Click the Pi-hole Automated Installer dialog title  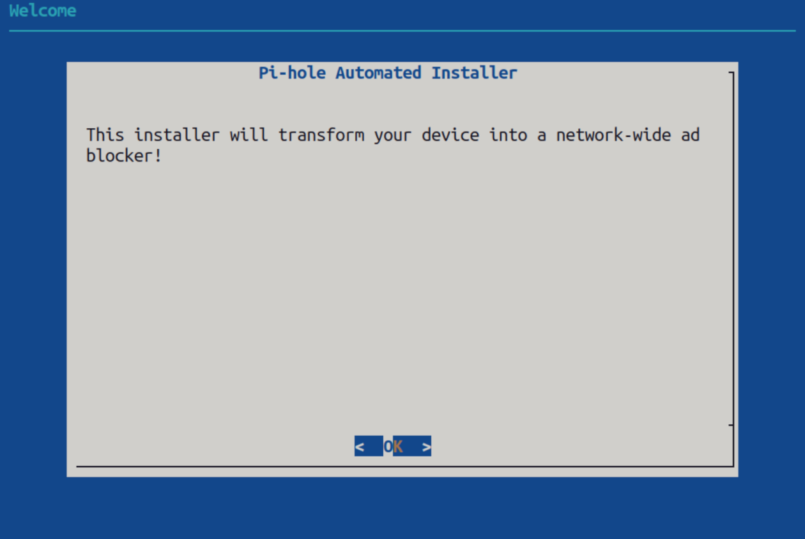(x=388, y=73)
